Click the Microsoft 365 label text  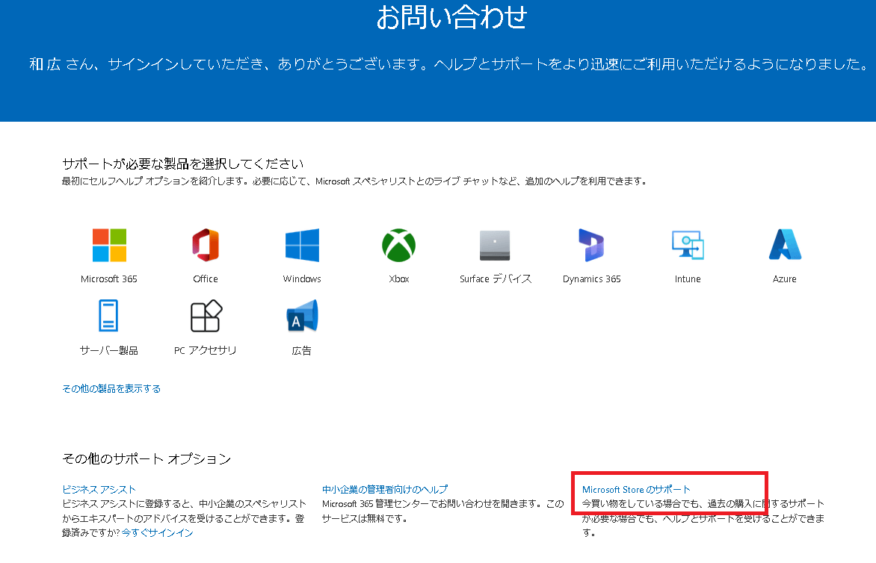click(109, 279)
